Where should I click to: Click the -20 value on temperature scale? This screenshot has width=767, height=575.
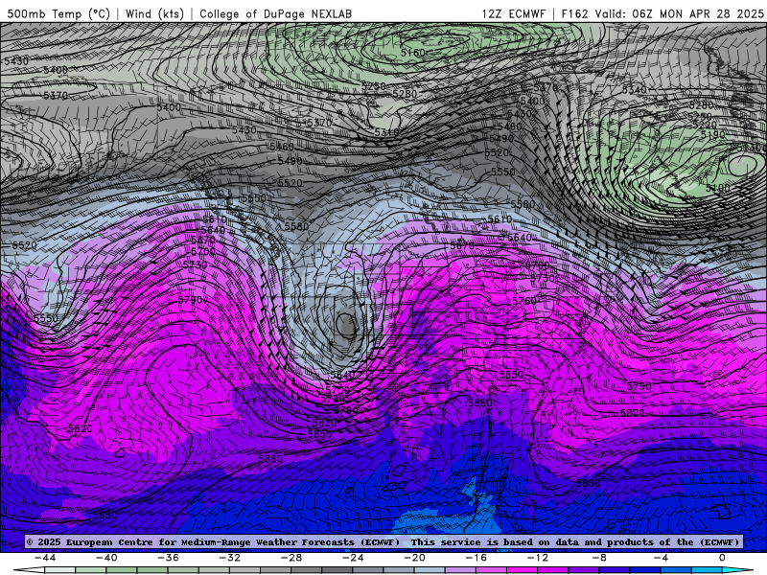[415, 558]
